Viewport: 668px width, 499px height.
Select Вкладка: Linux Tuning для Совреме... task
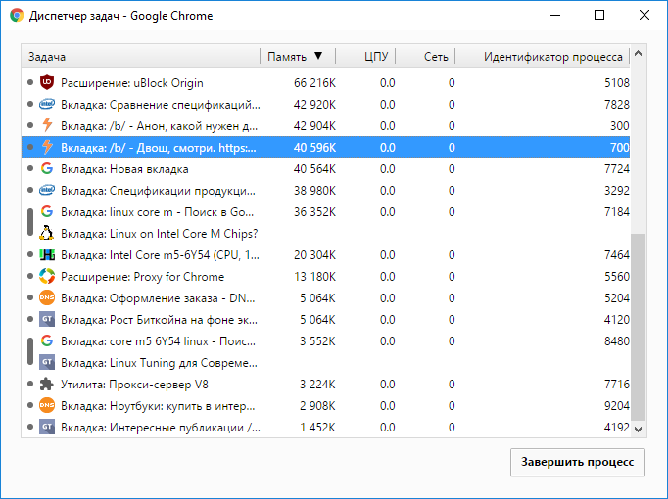[x=325, y=363]
